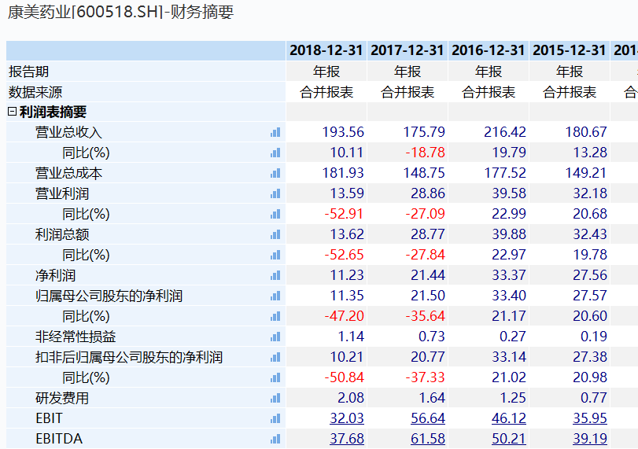The image size is (638, 449).
Task: Click the EBIT row label
Action: [49, 418]
